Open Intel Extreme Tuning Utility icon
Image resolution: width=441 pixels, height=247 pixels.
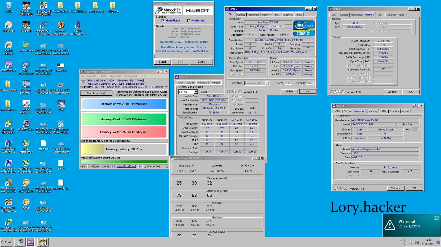click(x=61, y=126)
